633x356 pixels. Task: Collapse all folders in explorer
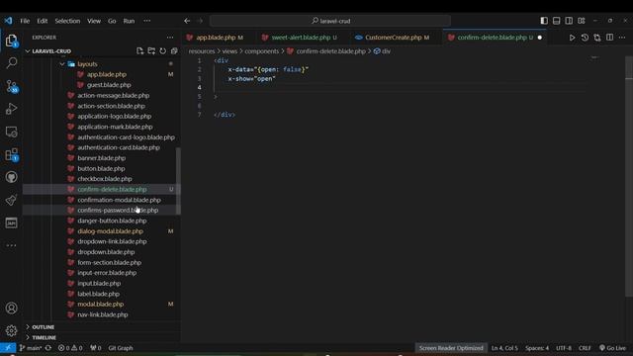[x=174, y=51]
